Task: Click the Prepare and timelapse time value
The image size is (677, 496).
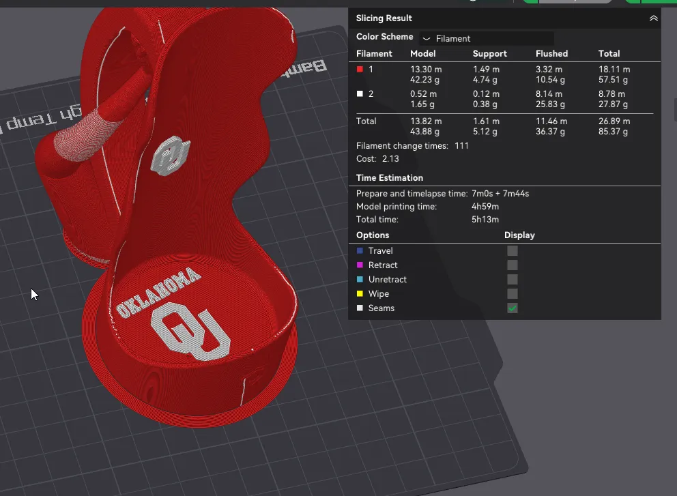Action: tap(500, 193)
